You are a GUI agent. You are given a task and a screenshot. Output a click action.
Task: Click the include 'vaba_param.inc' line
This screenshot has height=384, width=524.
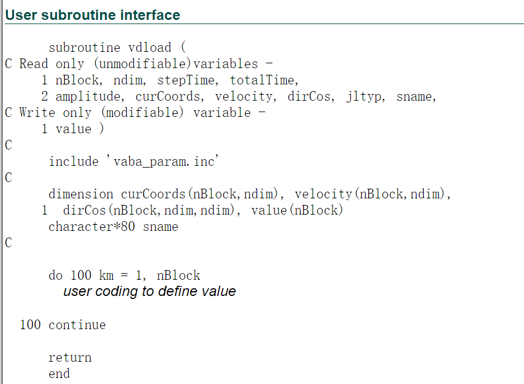133,162
